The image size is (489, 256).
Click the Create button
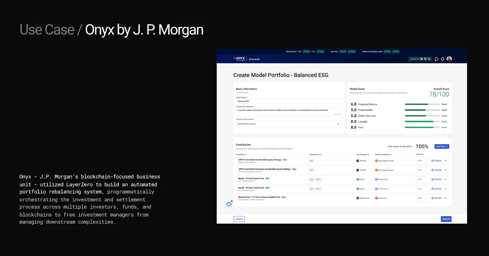(x=446, y=219)
